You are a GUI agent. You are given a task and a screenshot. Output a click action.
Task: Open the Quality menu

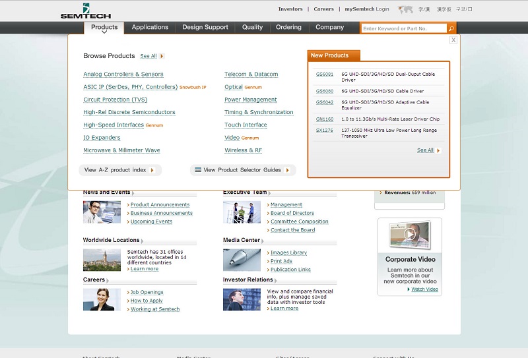click(x=252, y=27)
